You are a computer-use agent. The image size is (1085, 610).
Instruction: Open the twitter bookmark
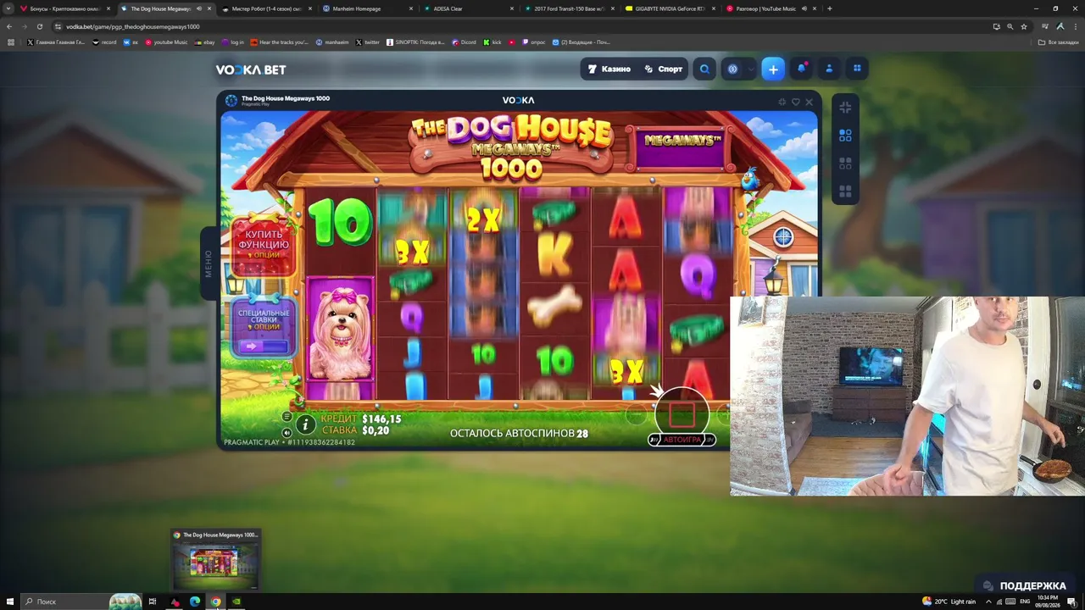(368, 42)
